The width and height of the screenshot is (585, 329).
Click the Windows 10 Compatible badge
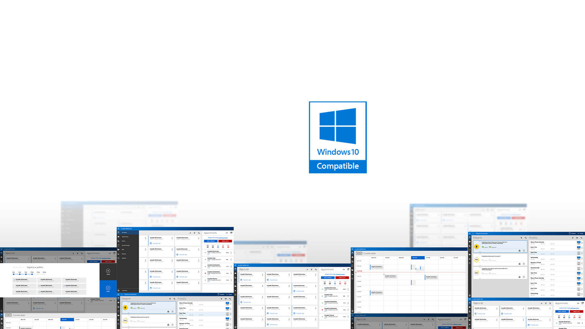338,137
